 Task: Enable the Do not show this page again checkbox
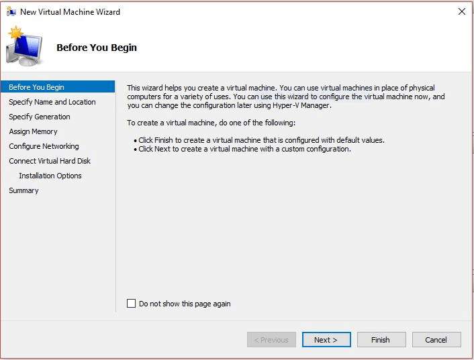coord(132,304)
